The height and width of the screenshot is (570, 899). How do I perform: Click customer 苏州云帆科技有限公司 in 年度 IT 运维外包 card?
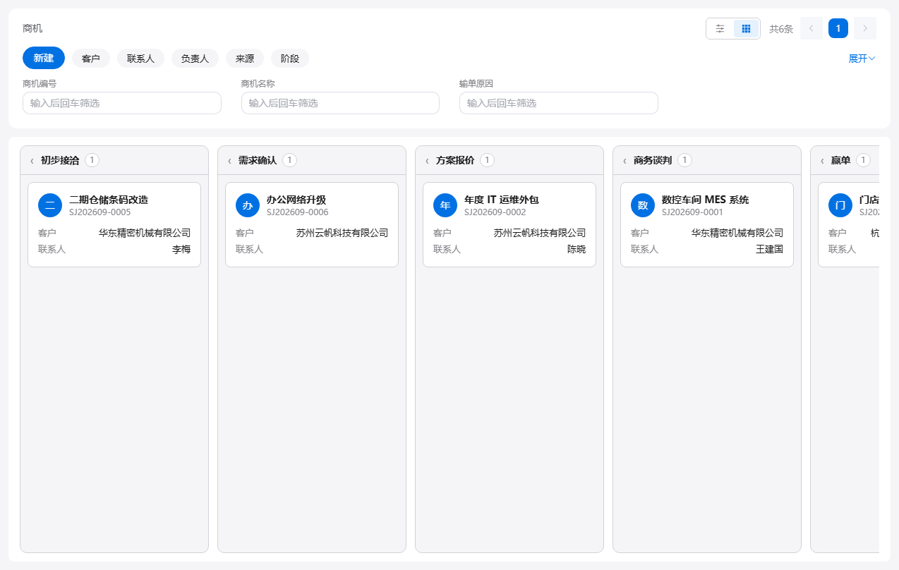pos(540,233)
